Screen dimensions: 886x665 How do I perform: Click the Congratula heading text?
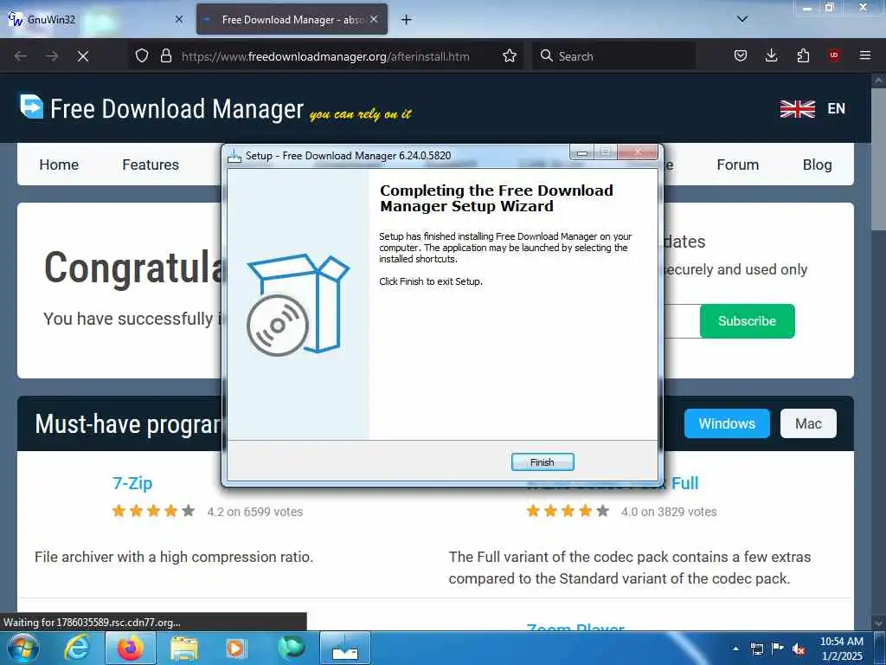pyautogui.click(x=132, y=267)
